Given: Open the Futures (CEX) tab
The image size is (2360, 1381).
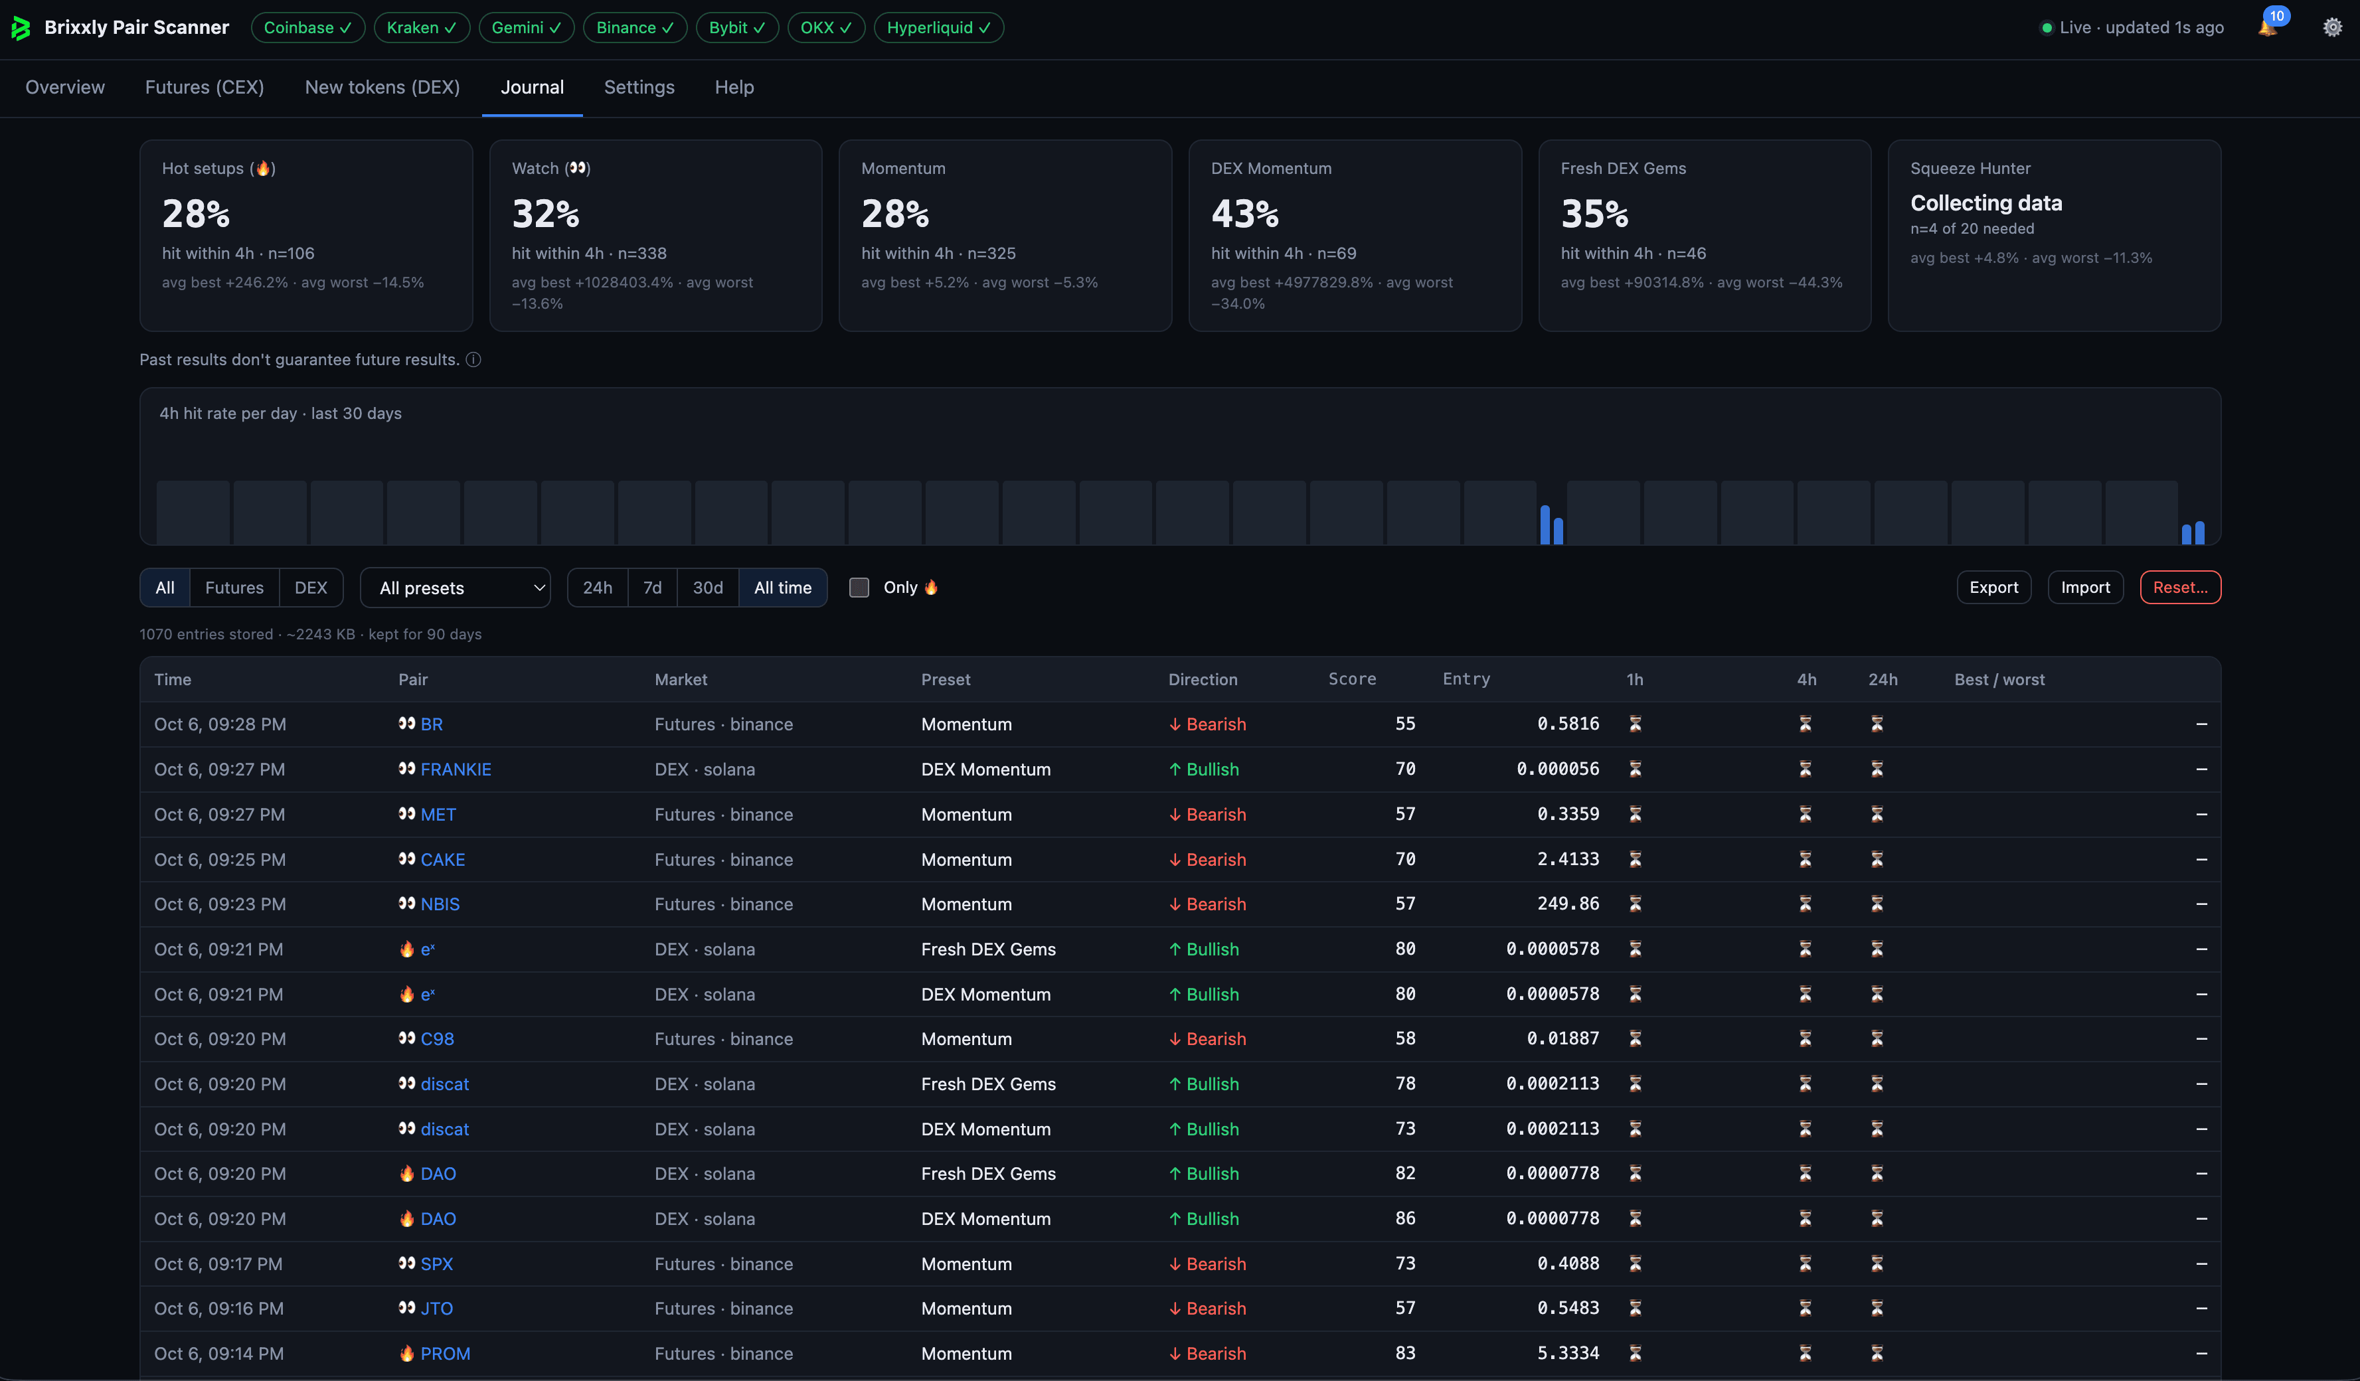Looking at the screenshot, I should click(x=204, y=87).
